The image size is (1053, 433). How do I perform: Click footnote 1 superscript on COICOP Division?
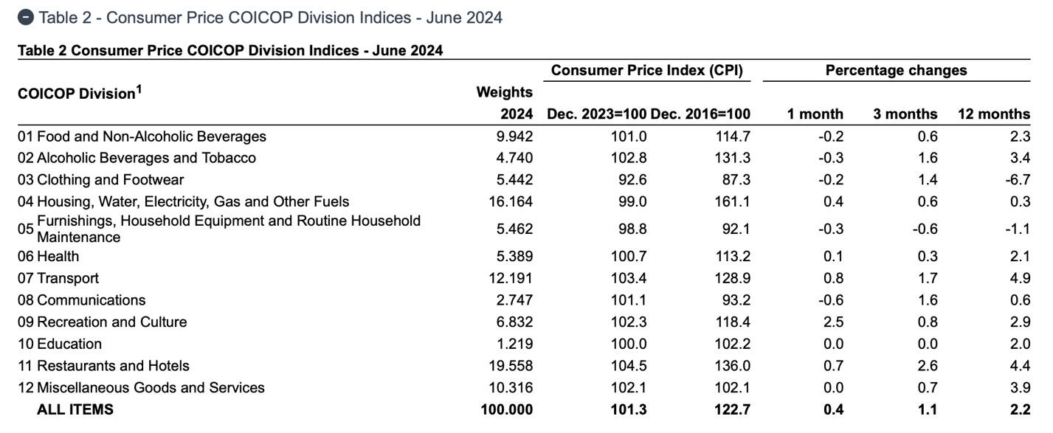pos(138,89)
